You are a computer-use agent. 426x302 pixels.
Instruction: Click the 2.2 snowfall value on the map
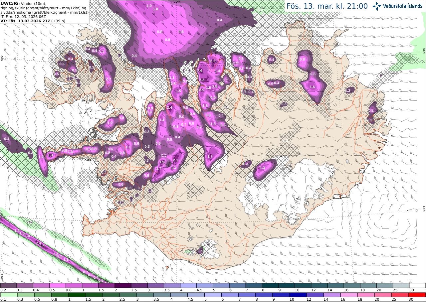[213, 61]
